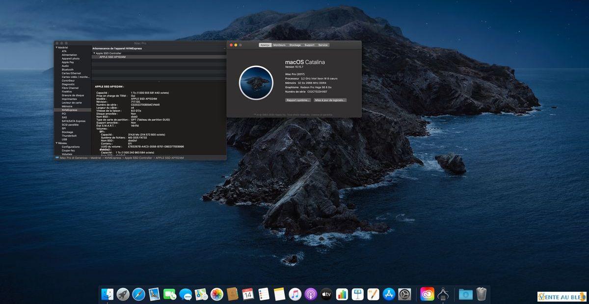Open FaceTime in the Dock

[x=170, y=294]
